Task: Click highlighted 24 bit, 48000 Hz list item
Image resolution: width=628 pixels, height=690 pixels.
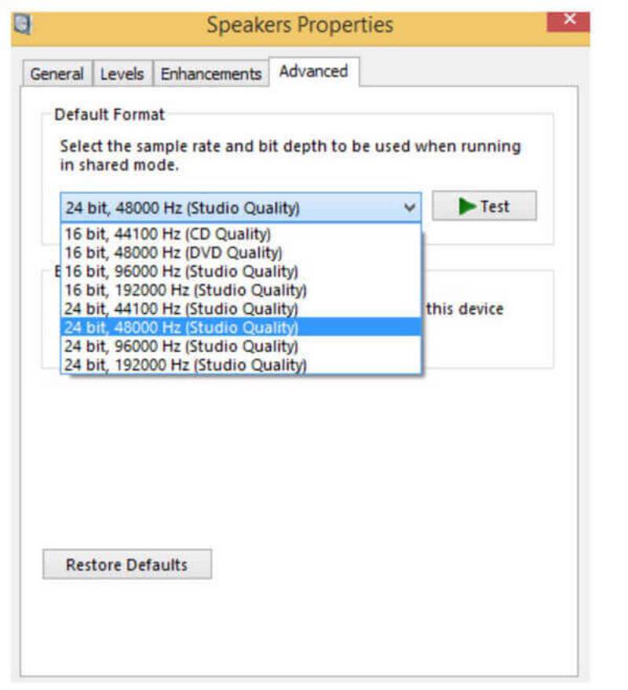Action: click(181, 327)
